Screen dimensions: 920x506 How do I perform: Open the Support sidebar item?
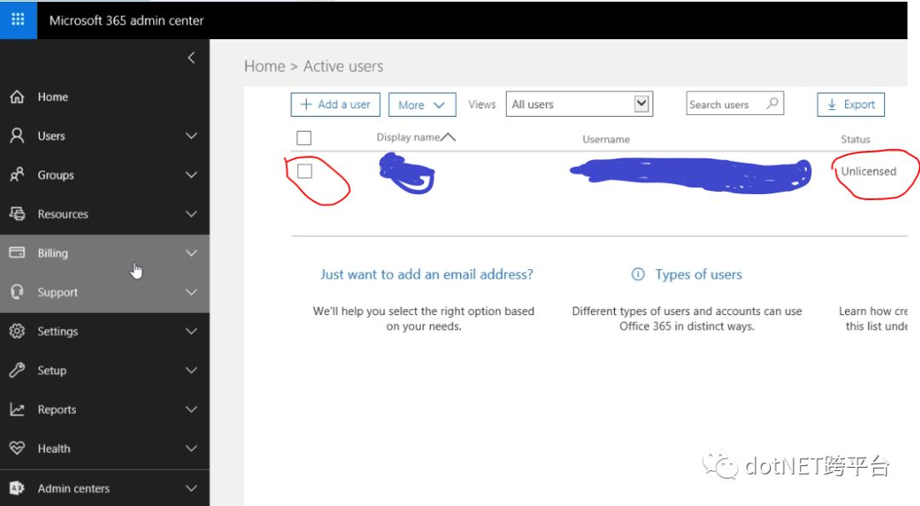(105, 292)
